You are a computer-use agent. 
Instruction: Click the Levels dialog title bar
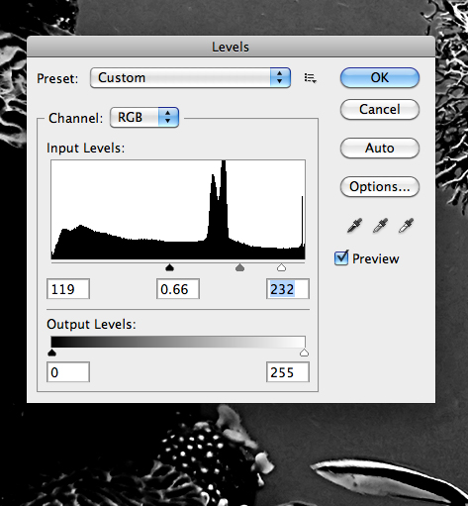231,47
